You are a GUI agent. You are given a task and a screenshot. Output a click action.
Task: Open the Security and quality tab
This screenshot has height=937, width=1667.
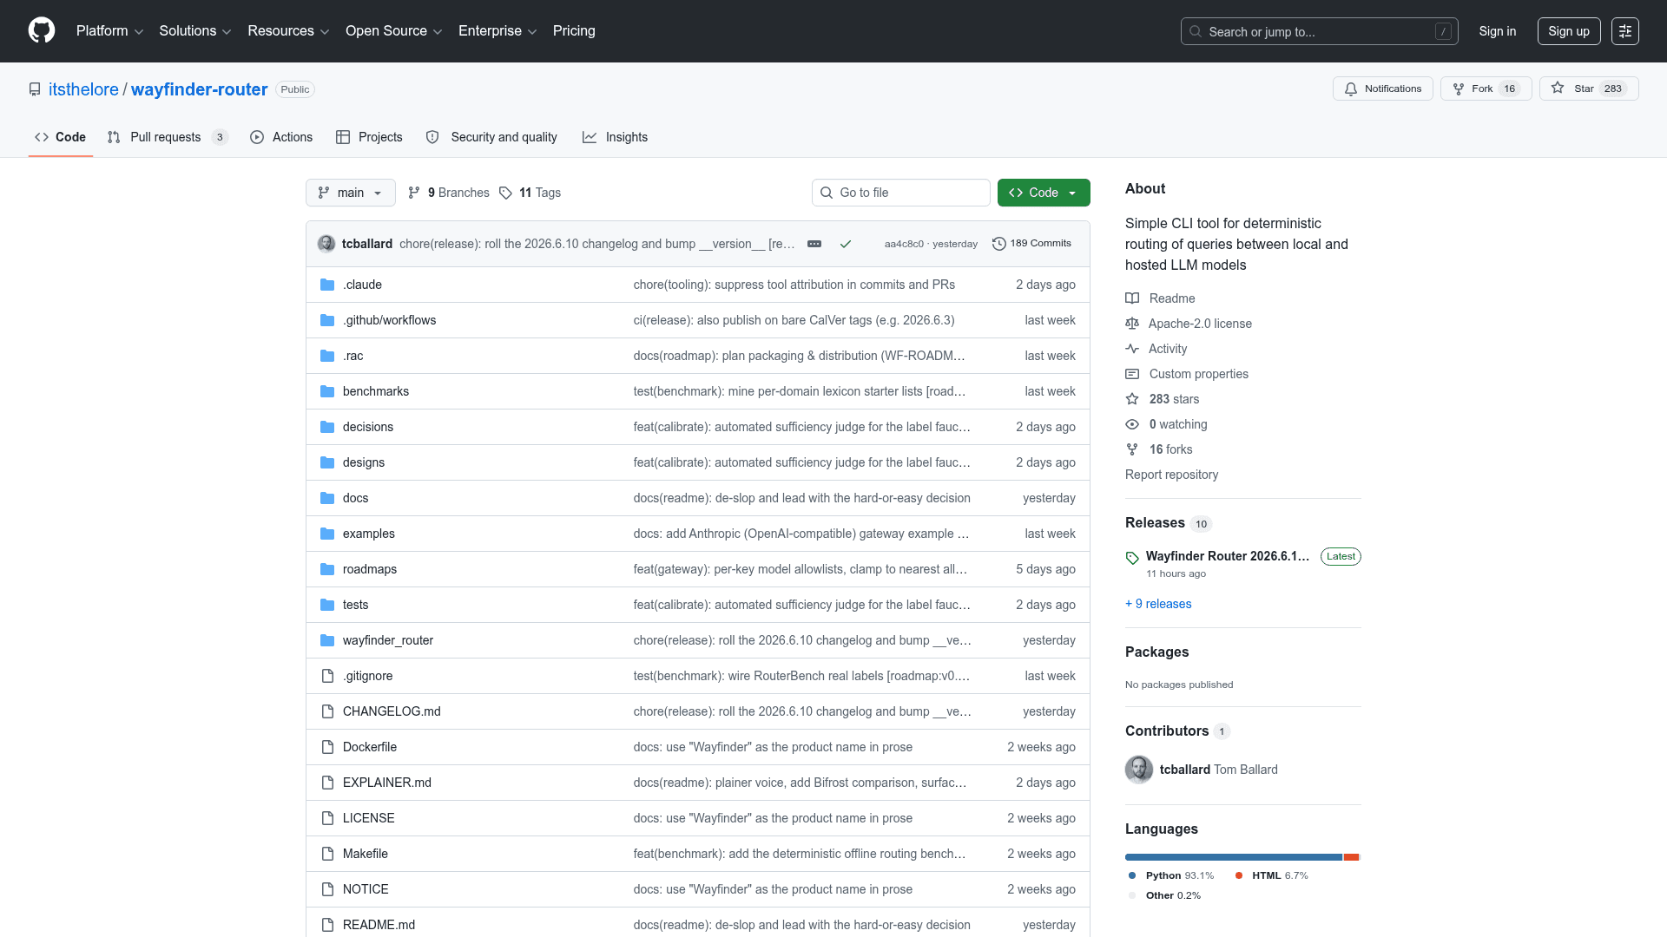click(x=491, y=137)
